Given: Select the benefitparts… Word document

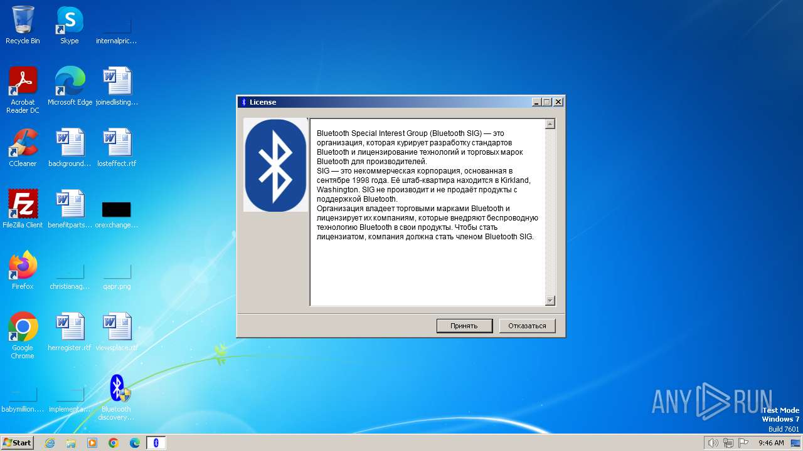Looking at the screenshot, I should pos(70,209).
